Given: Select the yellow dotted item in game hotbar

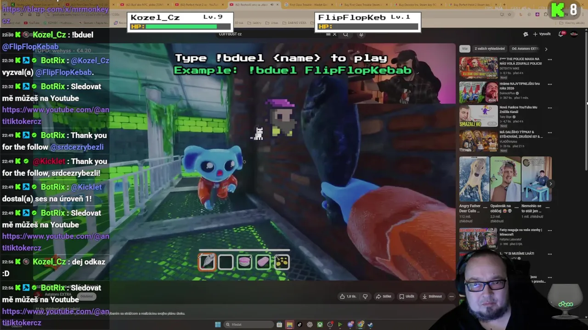Looking at the screenshot, I should (282, 262).
